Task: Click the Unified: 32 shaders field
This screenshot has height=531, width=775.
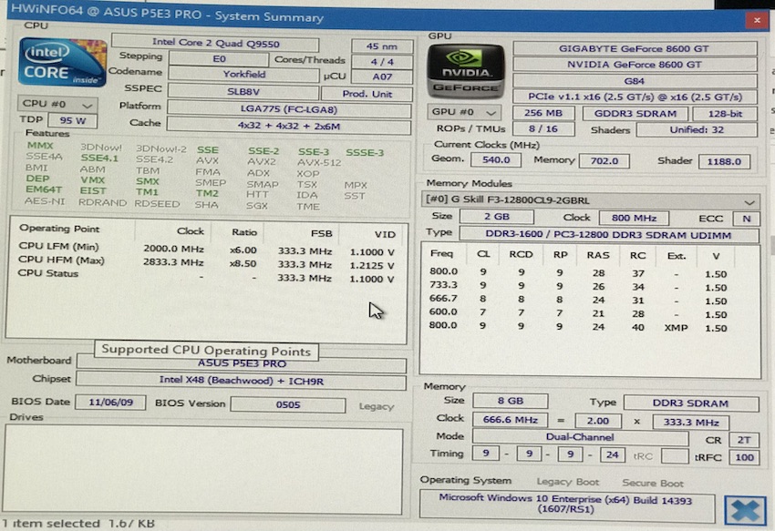Action: pos(697,130)
